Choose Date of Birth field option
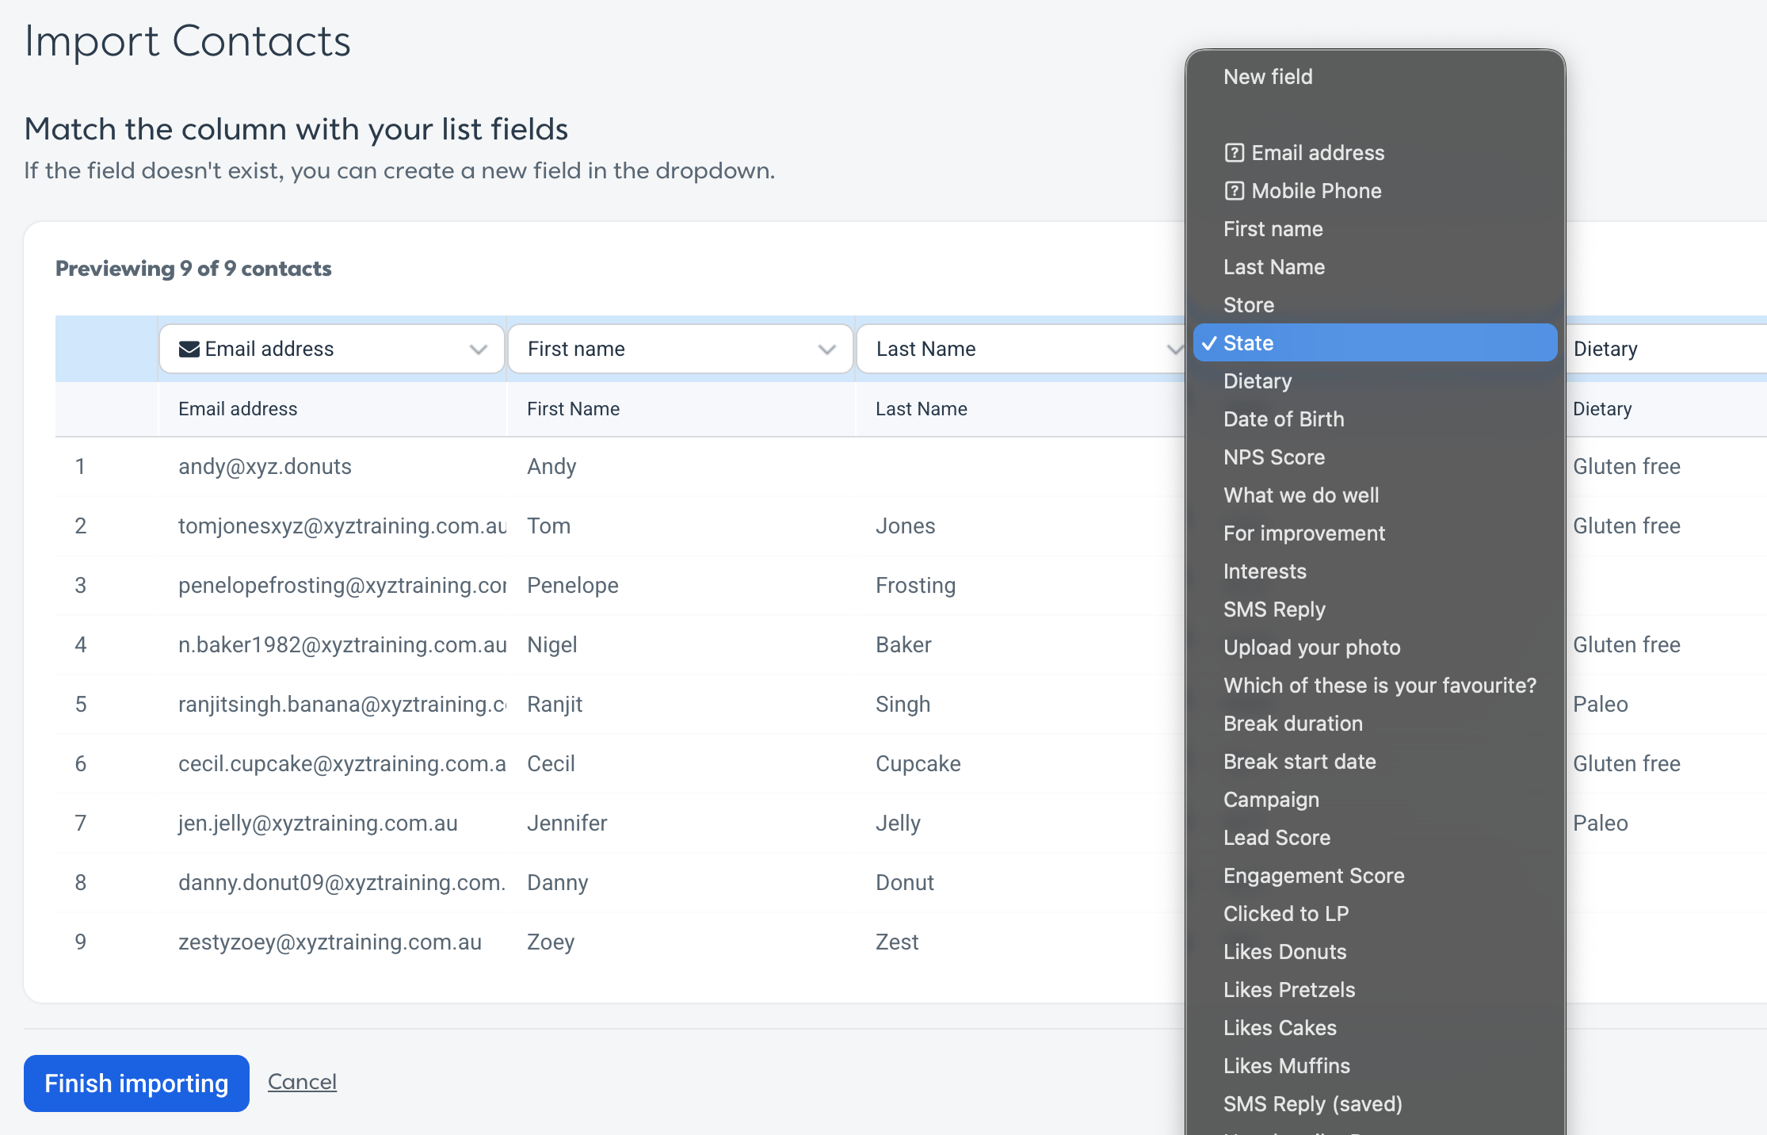This screenshot has height=1135, width=1767. coord(1375,419)
